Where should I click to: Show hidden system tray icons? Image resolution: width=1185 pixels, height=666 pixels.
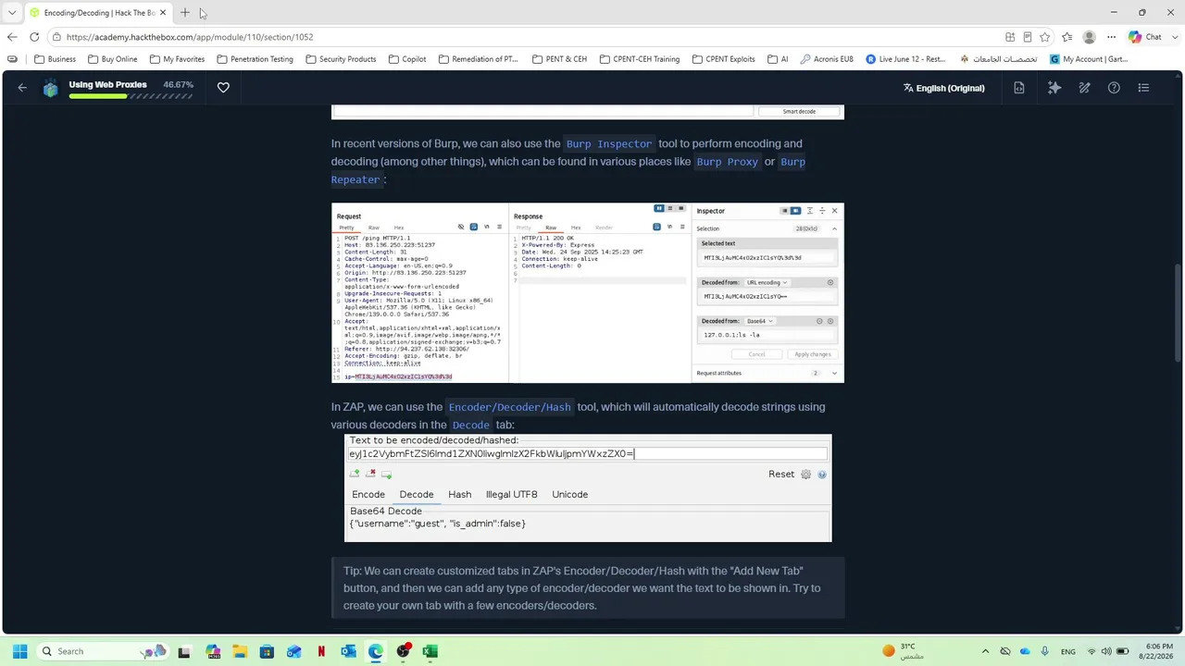(985, 651)
